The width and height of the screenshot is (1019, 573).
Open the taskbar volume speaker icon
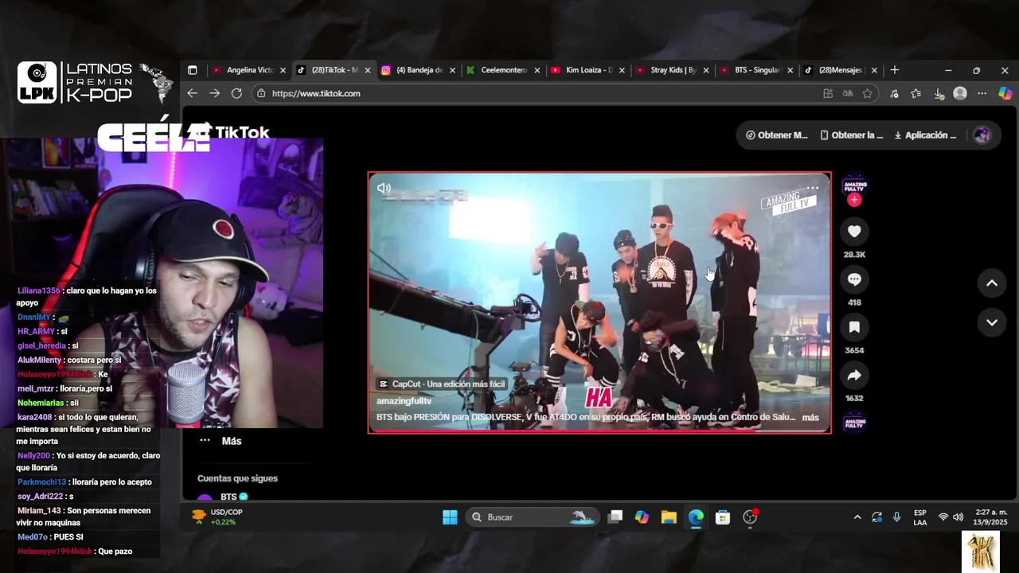pos(958,517)
